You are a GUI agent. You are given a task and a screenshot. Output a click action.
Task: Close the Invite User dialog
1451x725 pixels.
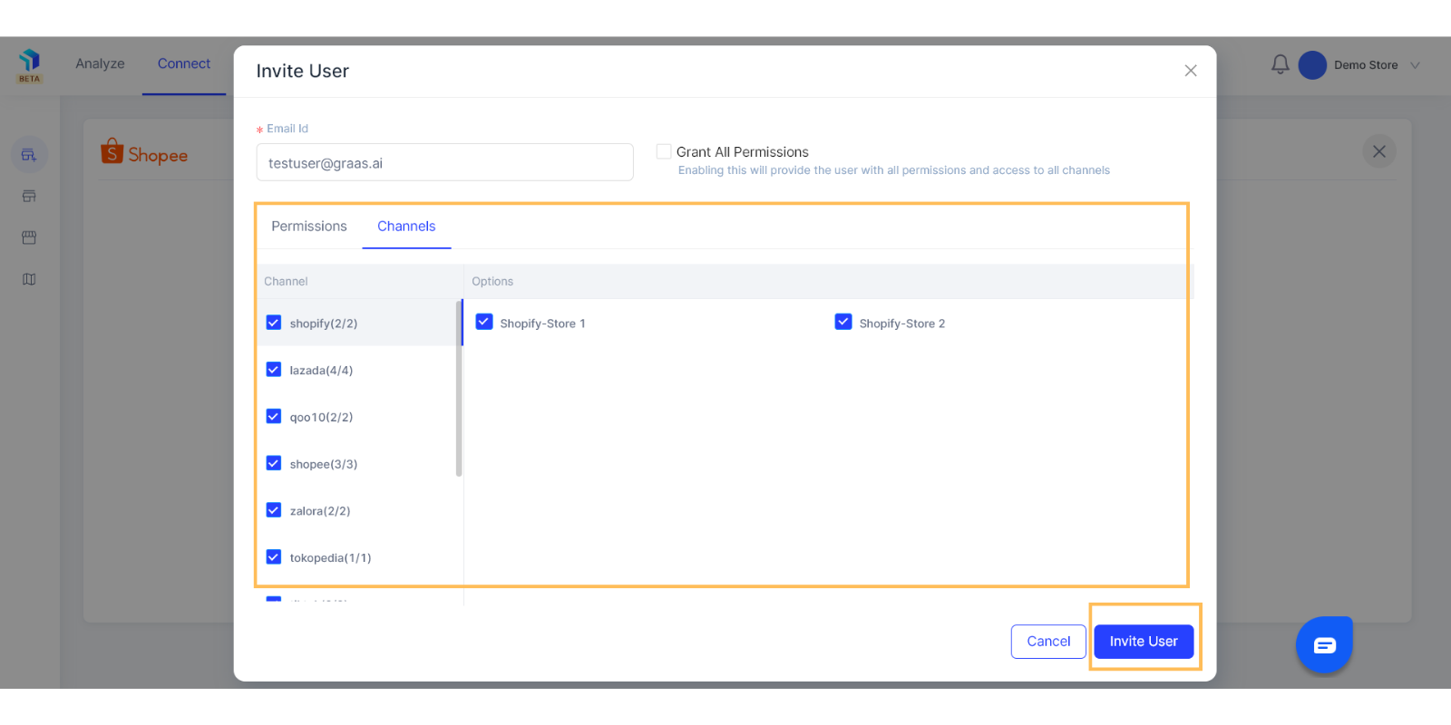coord(1191,71)
